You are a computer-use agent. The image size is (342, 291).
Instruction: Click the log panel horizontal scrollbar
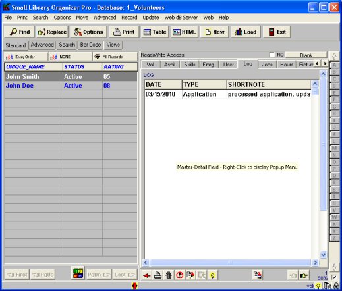coord(230,263)
